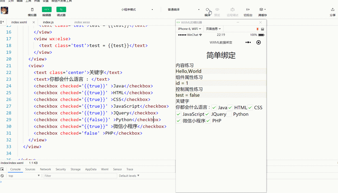
Task: Switch to the index.js editor tab
Action: pos(48,22)
